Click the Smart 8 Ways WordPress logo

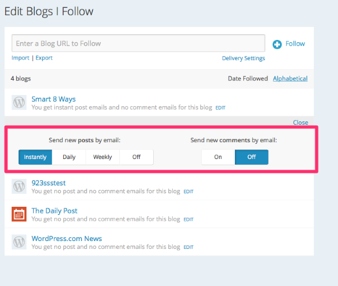coord(19,102)
